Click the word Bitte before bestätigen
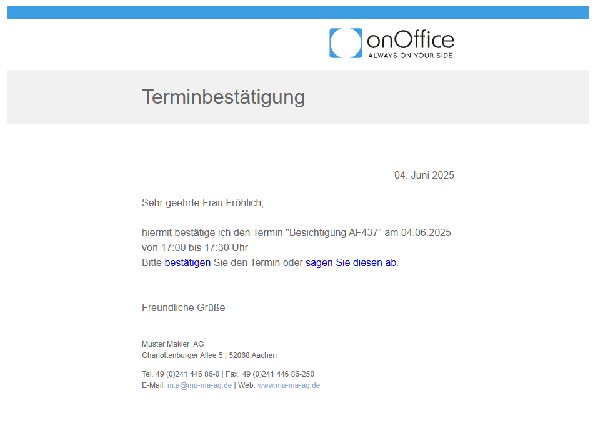The height and width of the screenshot is (426, 595). click(152, 262)
